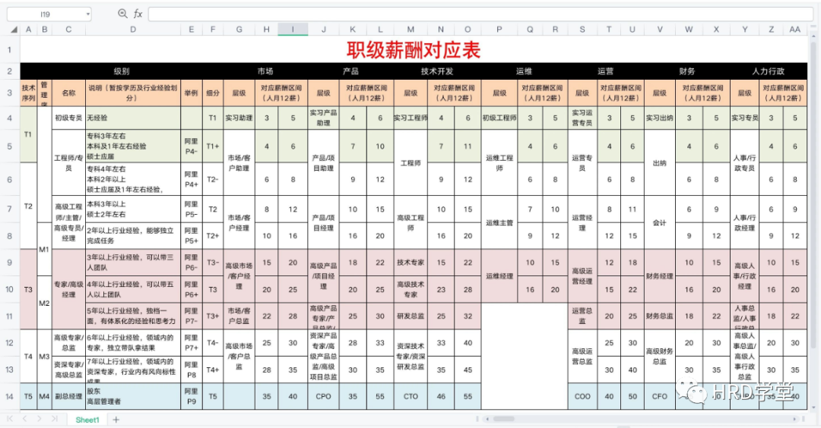Viewport: 821px width, 428px height.
Task: Select column AA header
Action: [x=795, y=30]
